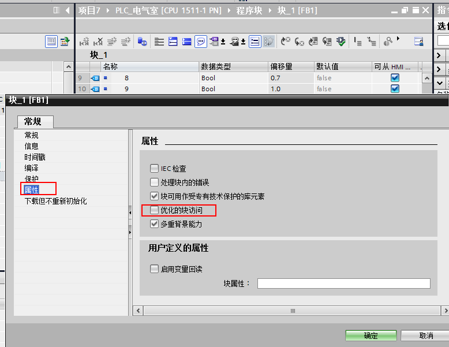Toggle the speech bubble comments icon
The height and width of the screenshot is (347, 449).
201,42
